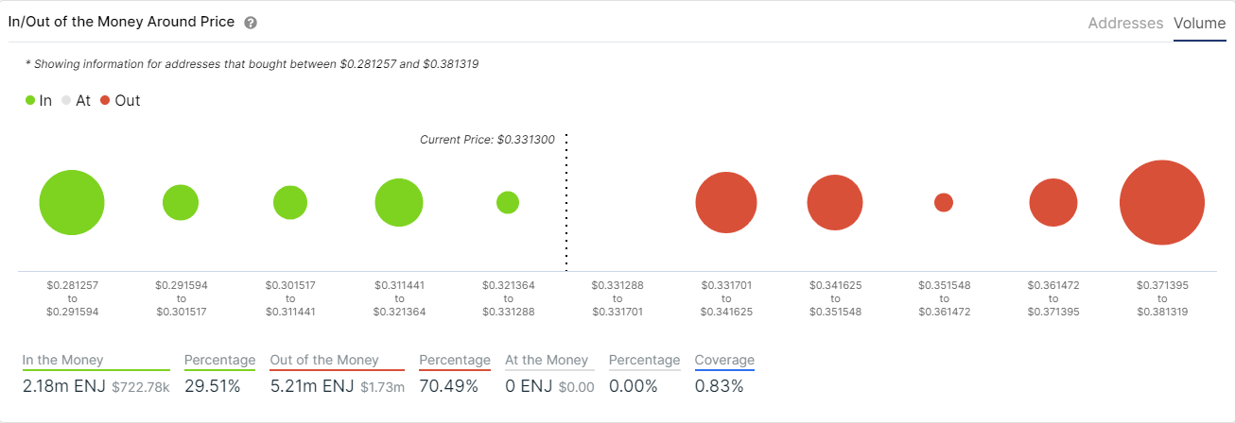Click green bubble above $0.311441 range
Image resolution: width=1235 pixels, height=423 pixels.
pos(398,202)
